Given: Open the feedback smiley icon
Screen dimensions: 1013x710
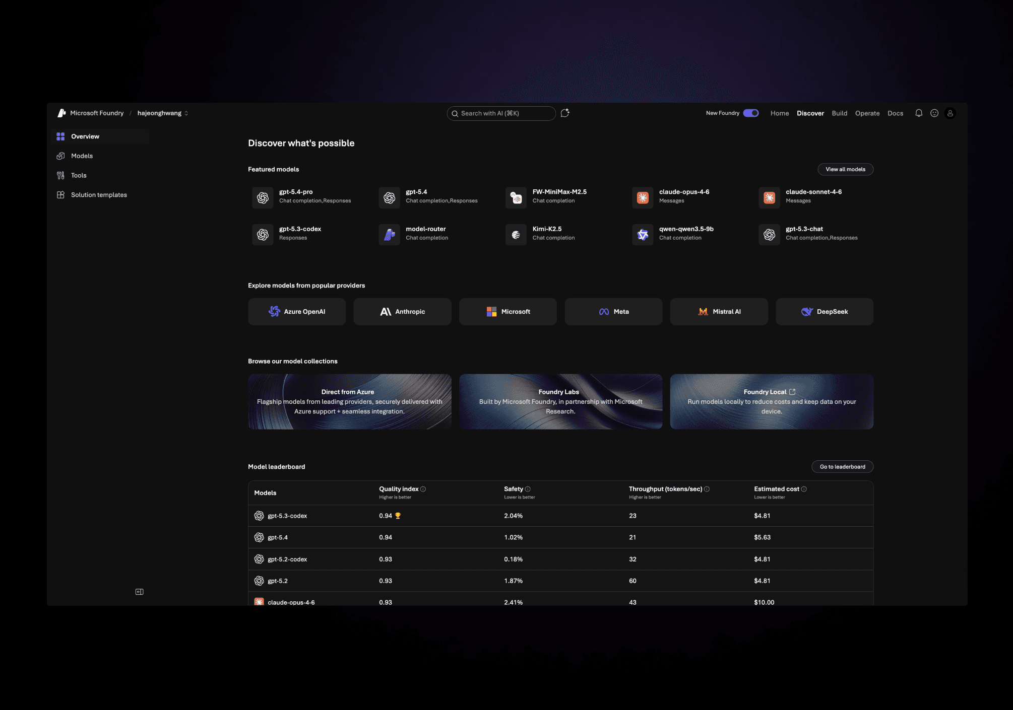Looking at the screenshot, I should 934,113.
